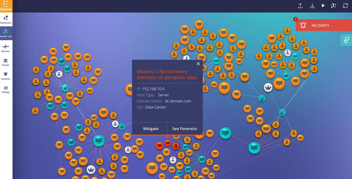
Task: Click the teal hub in top-center cluster
Action: click(216, 60)
